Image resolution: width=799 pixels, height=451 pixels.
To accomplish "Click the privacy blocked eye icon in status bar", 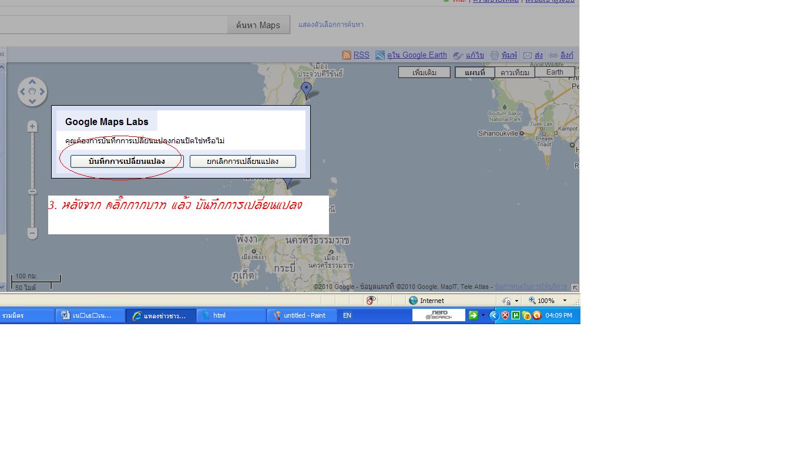I will pyautogui.click(x=371, y=300).
